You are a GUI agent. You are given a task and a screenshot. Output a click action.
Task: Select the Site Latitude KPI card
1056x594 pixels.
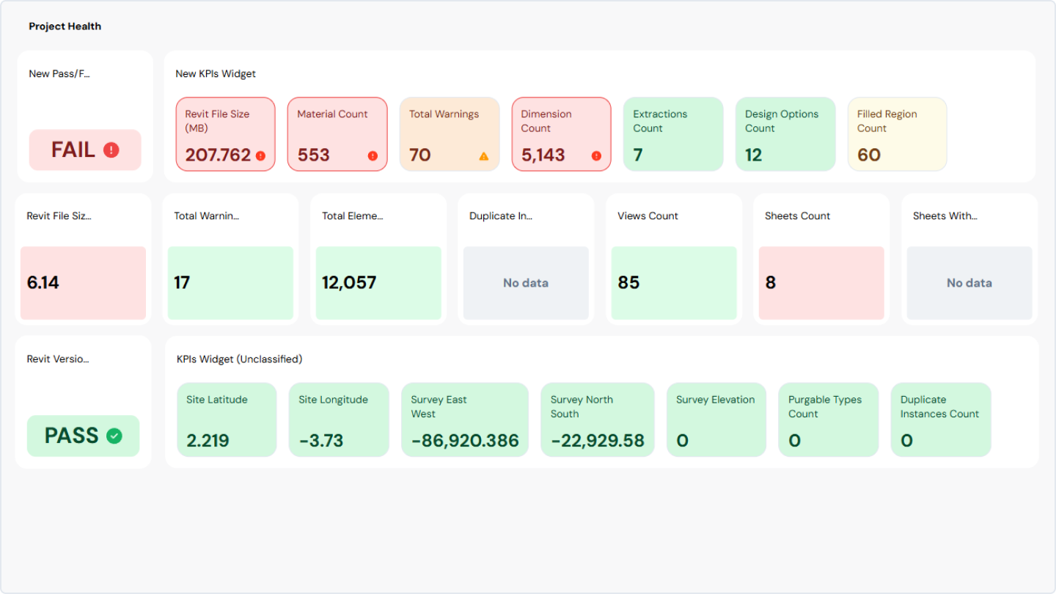pyautogui.click(x=227, y=419)
